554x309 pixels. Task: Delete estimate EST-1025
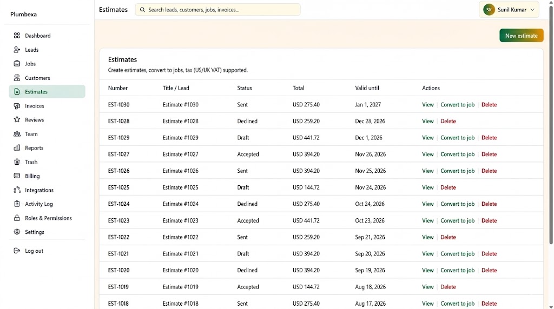tap(448, 187)
